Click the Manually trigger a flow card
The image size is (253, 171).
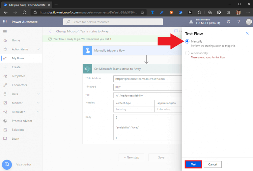(x=132, y=50)
